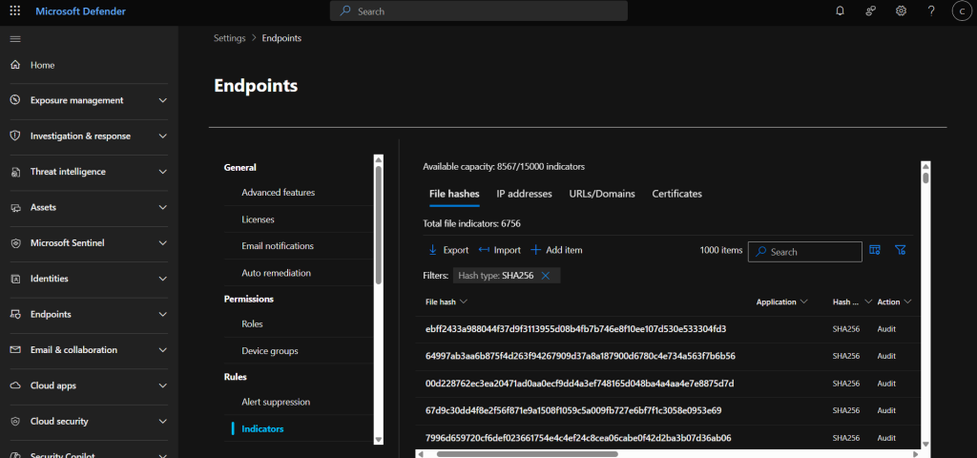The width and height of the screenshot is (977, 458).
Task: Switch to the IP addresses tab
Action: click(524, 194)
